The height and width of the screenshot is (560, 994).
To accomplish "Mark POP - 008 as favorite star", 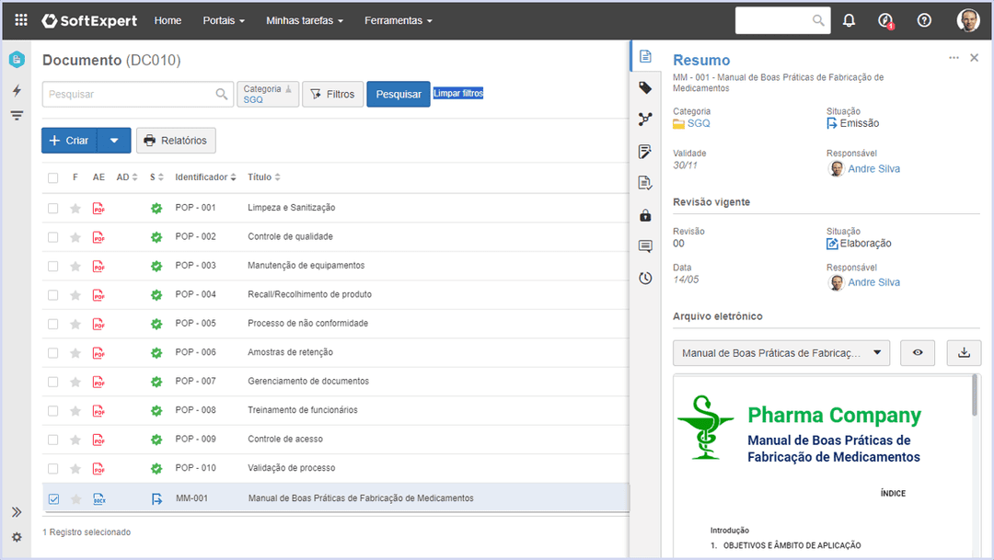I will [x=75, y=411].
